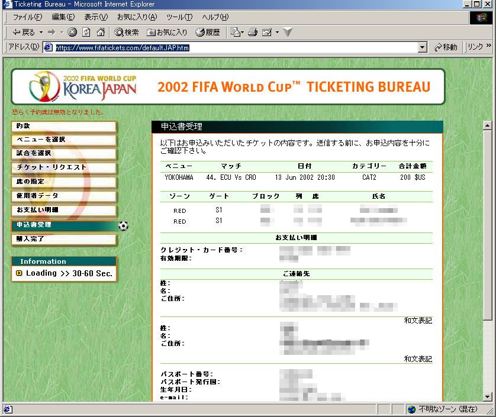Open the ツール(T) menu

[x=179, y=17]
